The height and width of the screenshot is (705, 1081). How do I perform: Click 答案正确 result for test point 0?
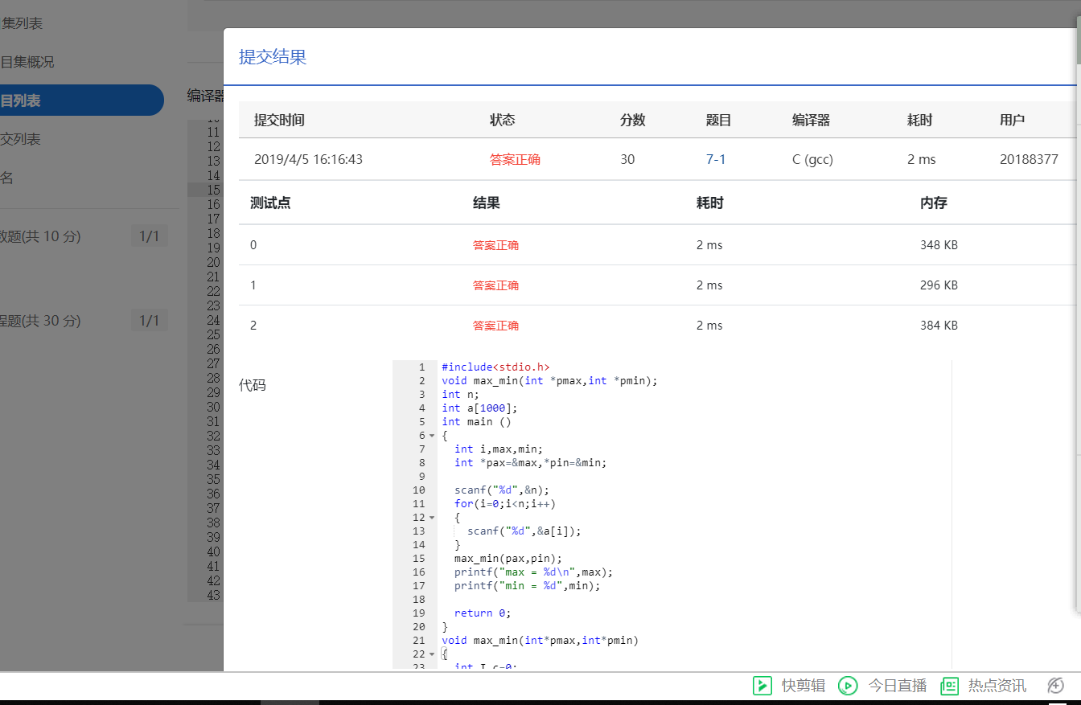495,245
